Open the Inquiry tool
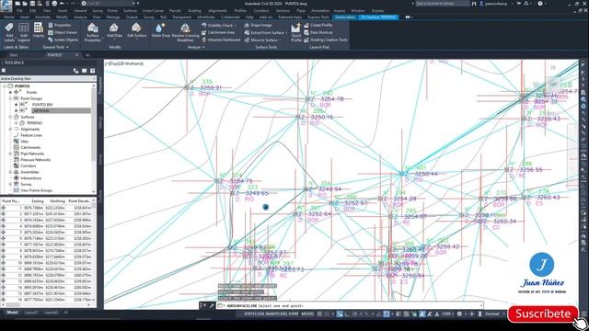589x331 pixels. coord(39,30)
